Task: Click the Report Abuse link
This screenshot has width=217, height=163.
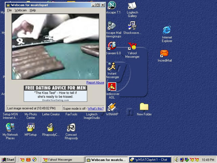Action: click(x=95, y=83)
